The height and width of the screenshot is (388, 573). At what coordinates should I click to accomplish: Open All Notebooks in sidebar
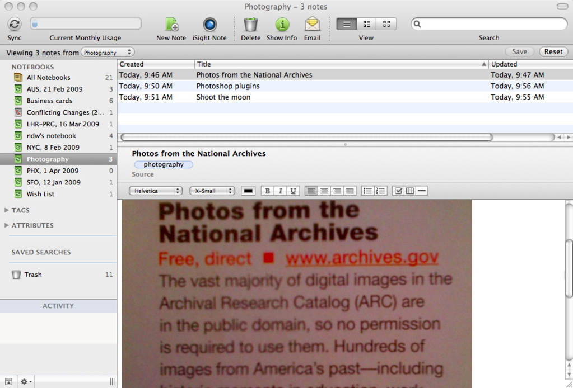point(58,77)
